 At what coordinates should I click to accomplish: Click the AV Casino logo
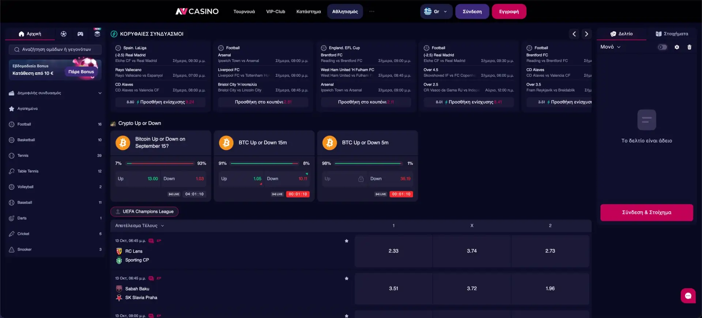pos(197,11)
